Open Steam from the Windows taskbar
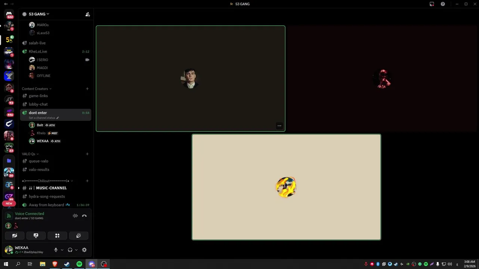This screenshot has height=269, width=479. coord(67,264)
